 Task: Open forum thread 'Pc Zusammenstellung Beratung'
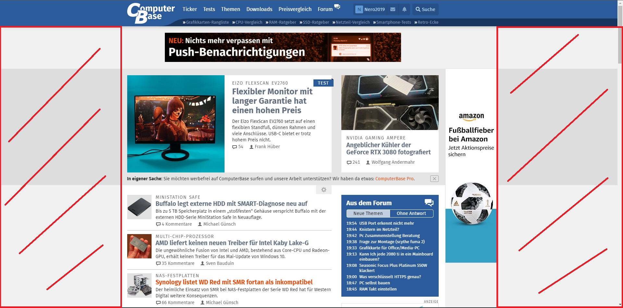[389, 235]
